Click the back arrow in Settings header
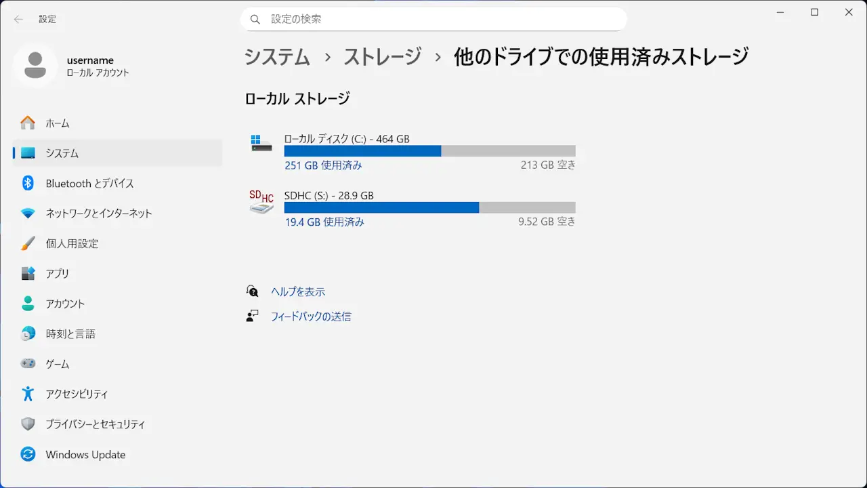 (x=18, y=19)
